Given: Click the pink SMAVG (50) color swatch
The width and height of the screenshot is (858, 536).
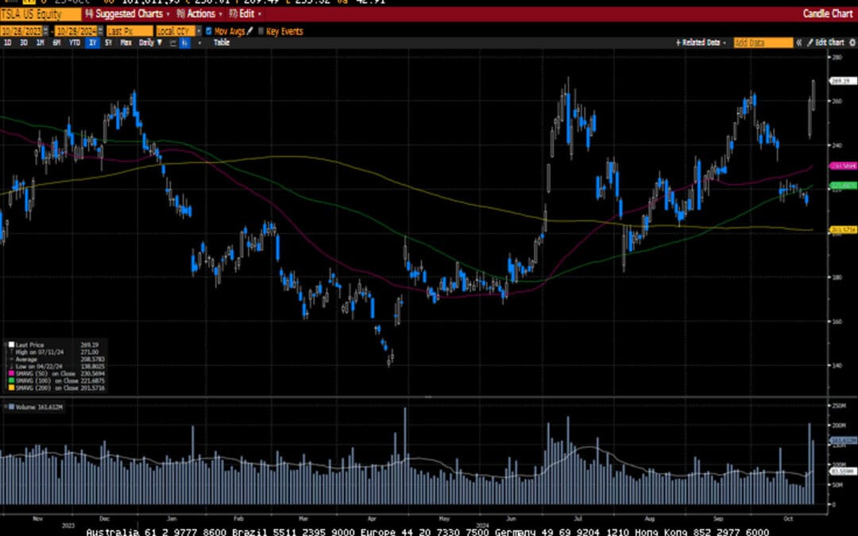Looking at the screenshot, I should click(x=10, y=373).
